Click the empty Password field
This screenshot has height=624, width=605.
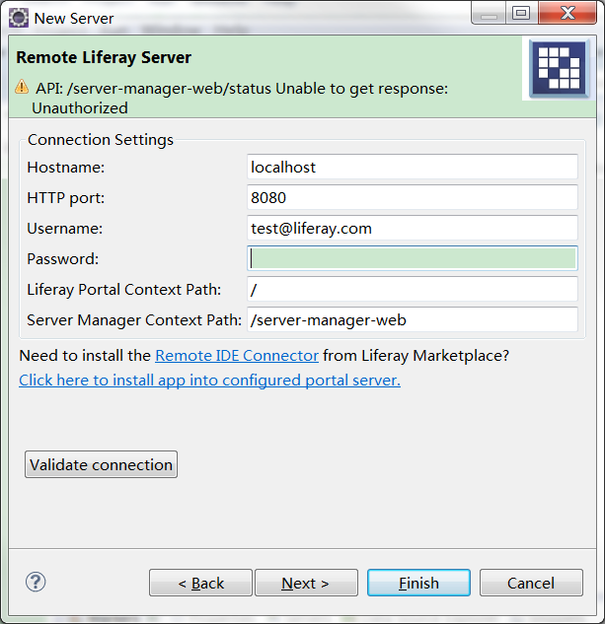click(412, 259)
